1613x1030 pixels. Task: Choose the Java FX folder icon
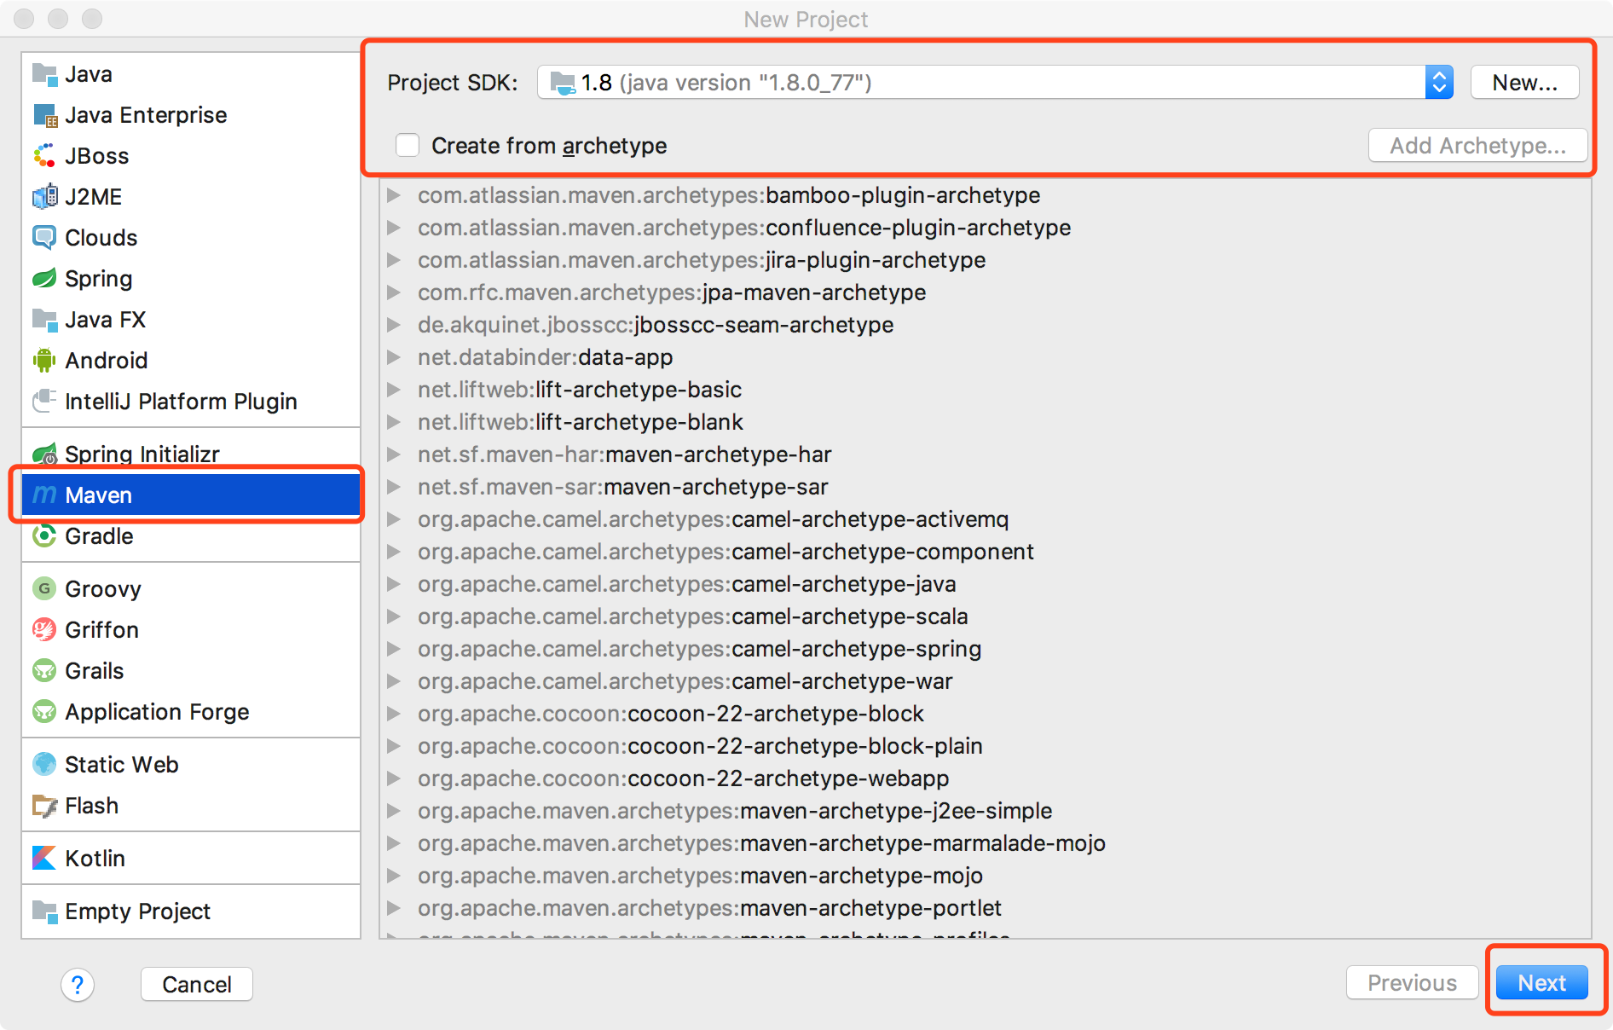click(x=44, y=320)
